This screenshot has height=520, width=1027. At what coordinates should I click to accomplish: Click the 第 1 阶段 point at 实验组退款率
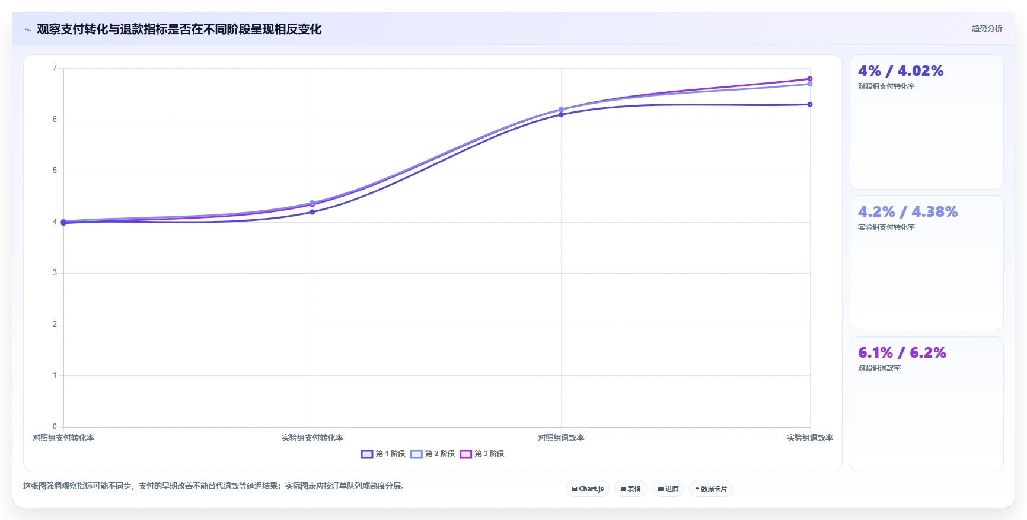(x=810, y=104)
